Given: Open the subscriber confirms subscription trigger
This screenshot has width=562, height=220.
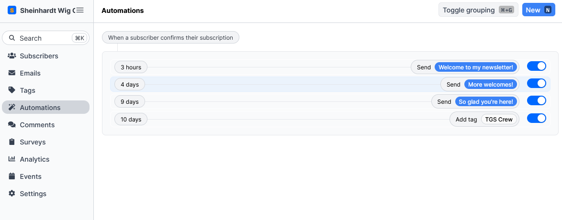Looking at the screenshot, I should pyautogui.click(x=170, y=38).
